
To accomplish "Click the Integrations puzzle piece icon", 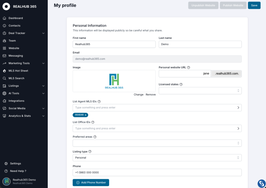I will click(4, 101).
